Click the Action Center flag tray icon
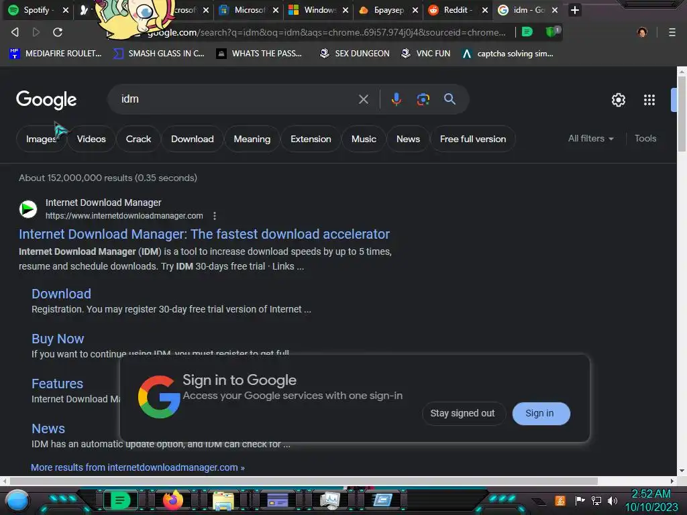Screen dimensions: 687x515 (579, 500)
